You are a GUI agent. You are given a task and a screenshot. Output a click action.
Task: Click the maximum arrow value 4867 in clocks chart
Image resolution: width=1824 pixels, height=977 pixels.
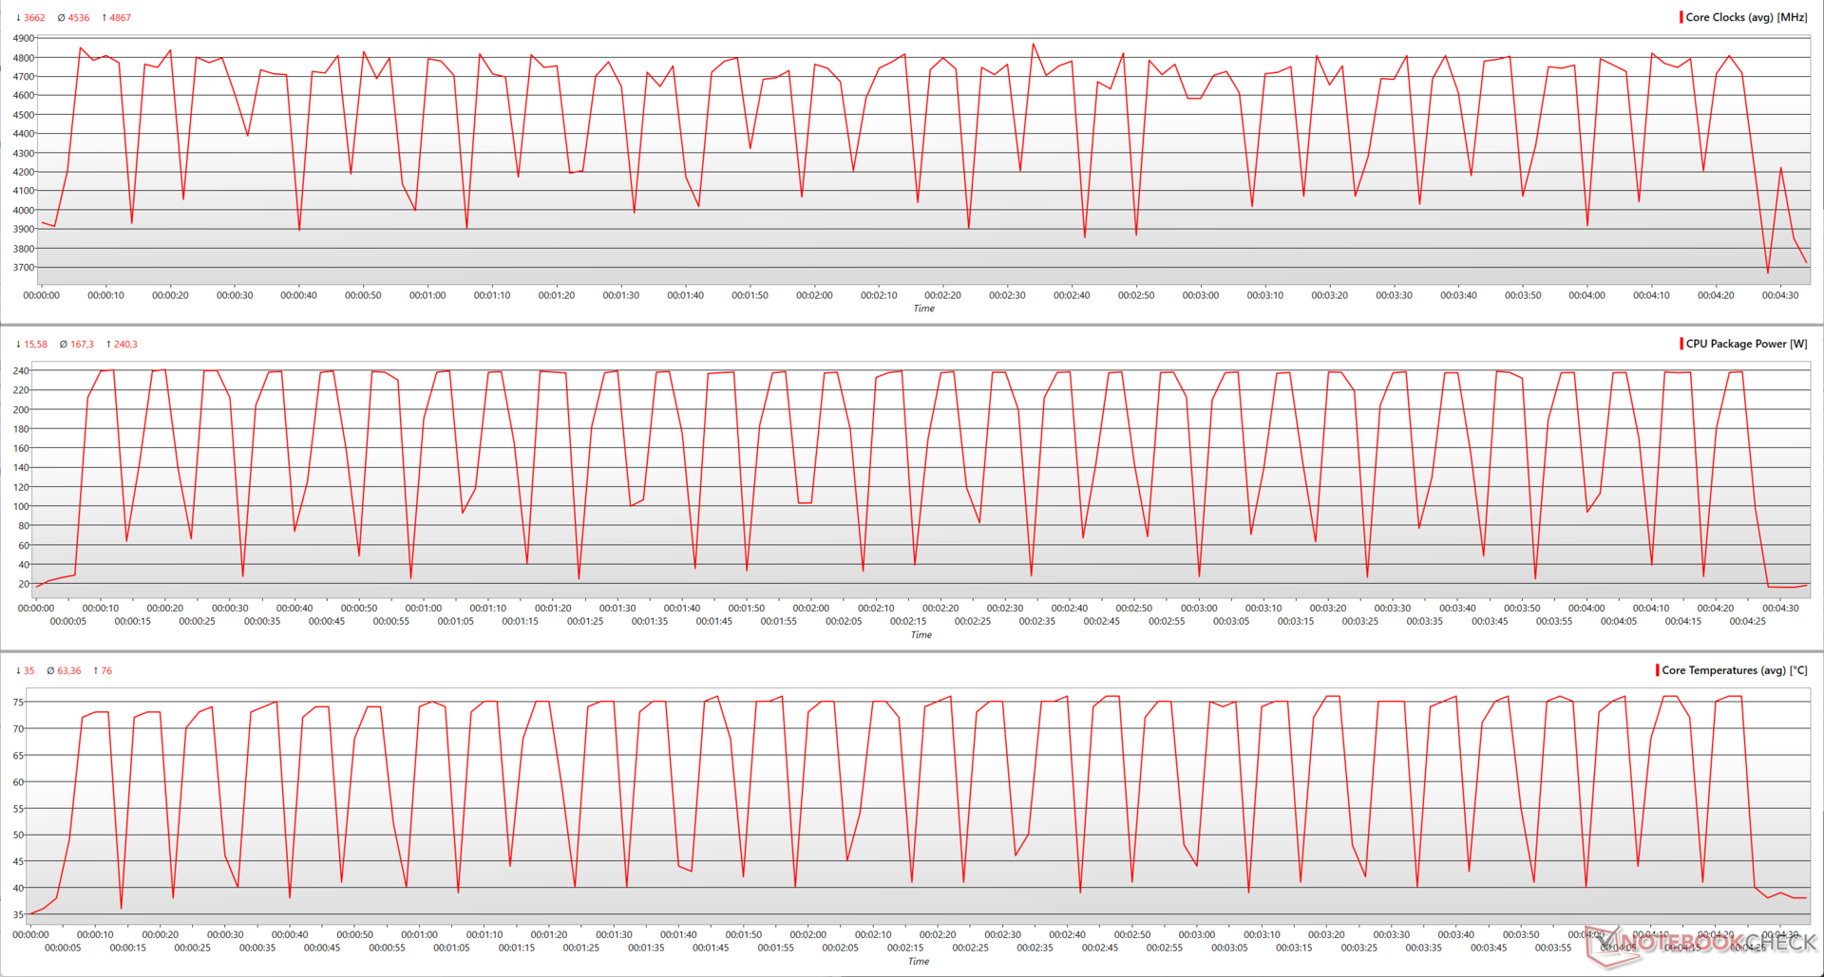(x=119, y=18)
